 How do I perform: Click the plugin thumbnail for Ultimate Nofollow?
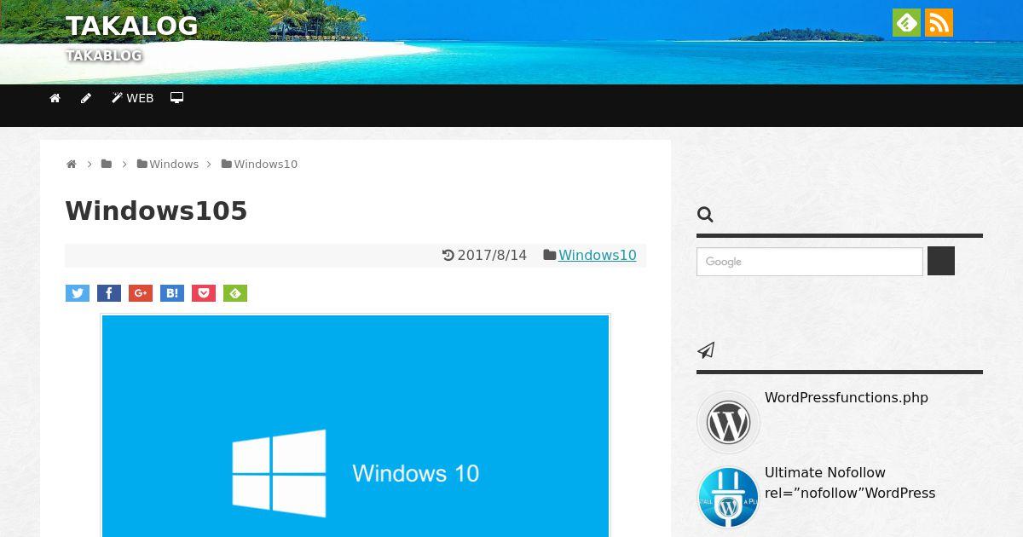(728, 498)
